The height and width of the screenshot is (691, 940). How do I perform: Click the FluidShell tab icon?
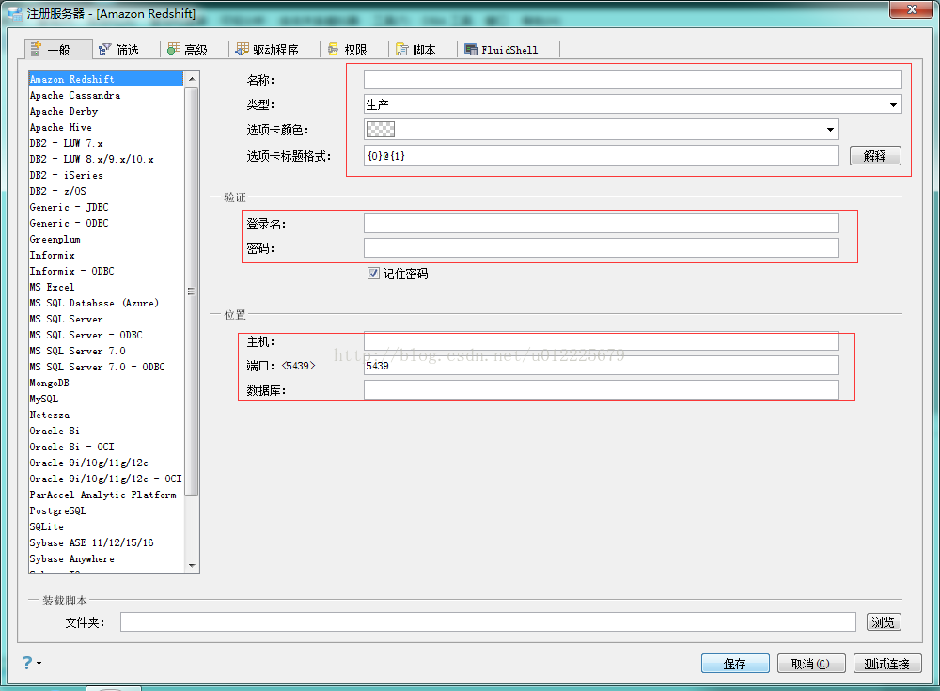pyautogui.click(x=471, y=49)
